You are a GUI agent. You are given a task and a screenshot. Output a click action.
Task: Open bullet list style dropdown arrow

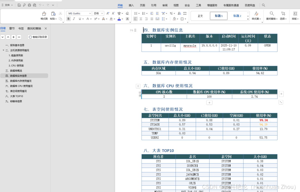139,13
